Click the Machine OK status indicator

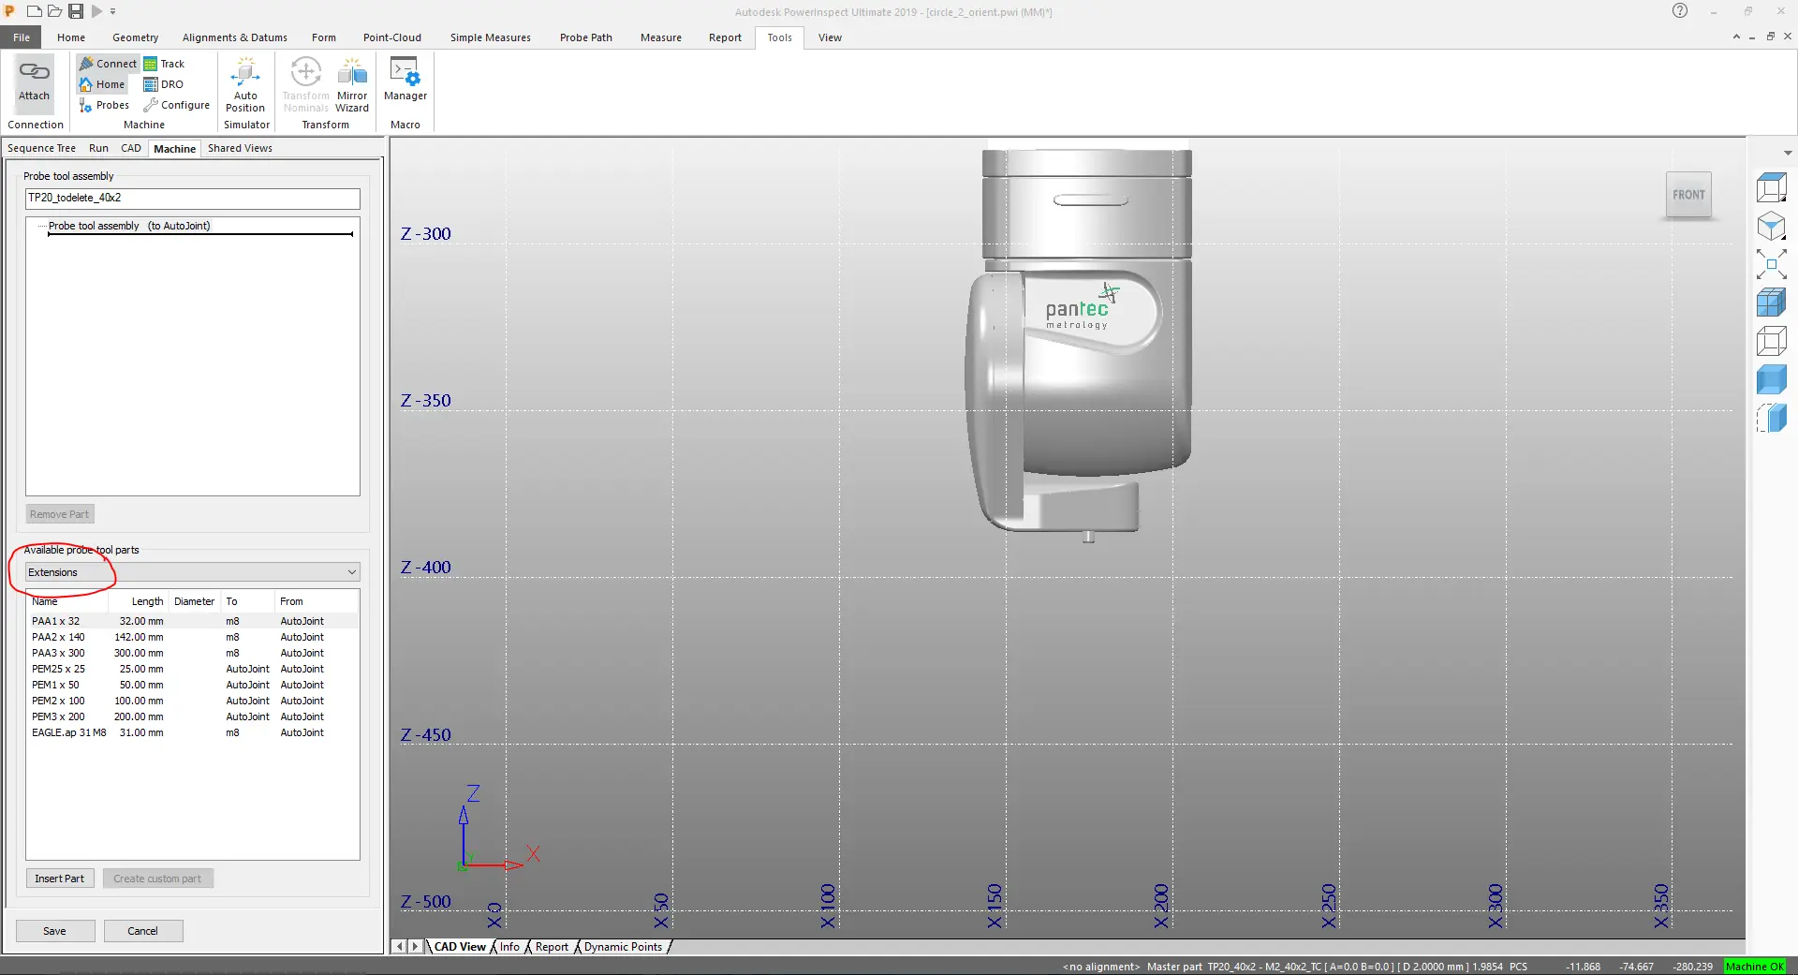[x=1755, y=967]
